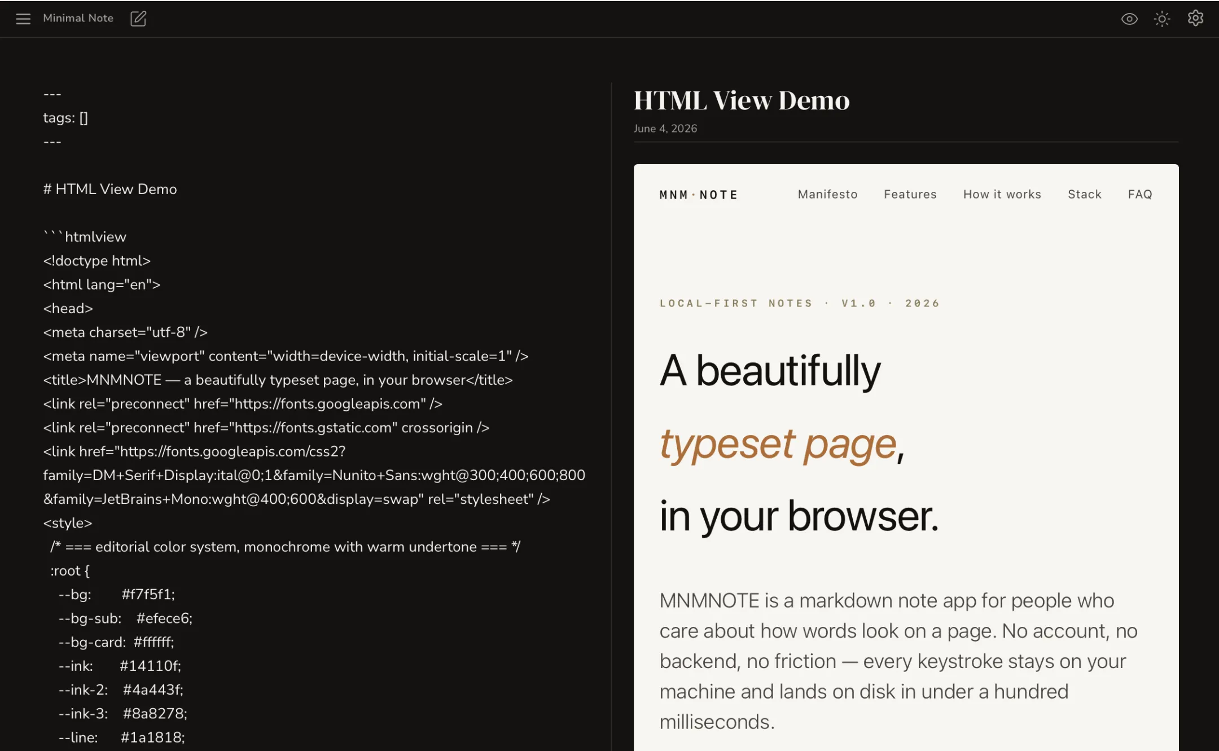1219x751 pixels.
Task: Switch theme using the sun icon
Action: pyautogui.click(x=1162, y=19)
